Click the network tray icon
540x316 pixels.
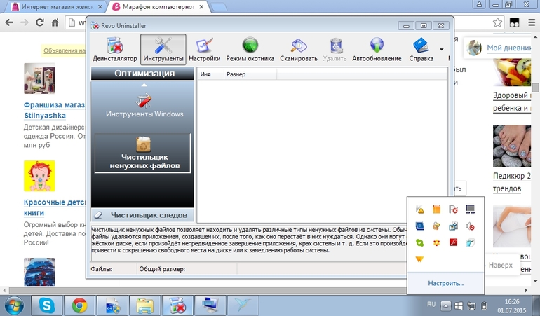tap(471, 305)
